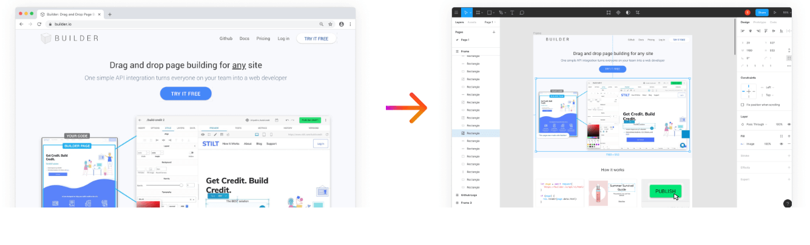Open the Figma hamburger main menu
This screenshot has width=810, height=245.
click(456, 12)
